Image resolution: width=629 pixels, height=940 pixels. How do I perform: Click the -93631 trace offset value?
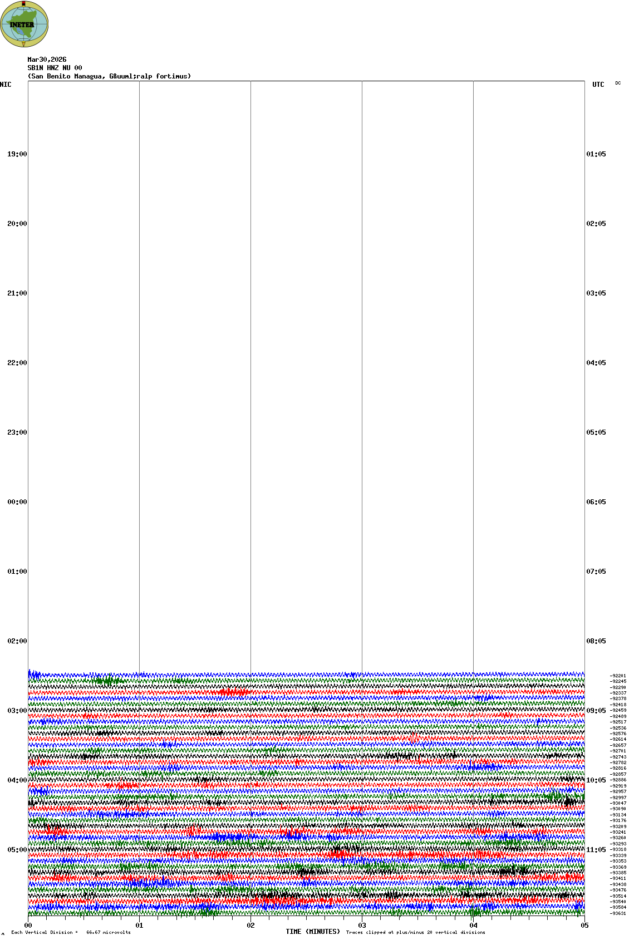tap(618, 913)
